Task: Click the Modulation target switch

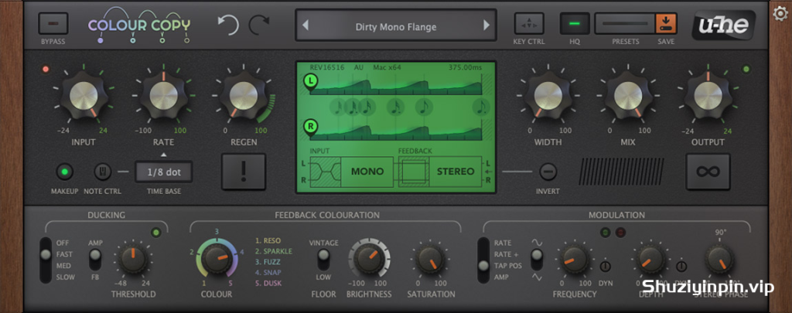Action: point(483,260)
